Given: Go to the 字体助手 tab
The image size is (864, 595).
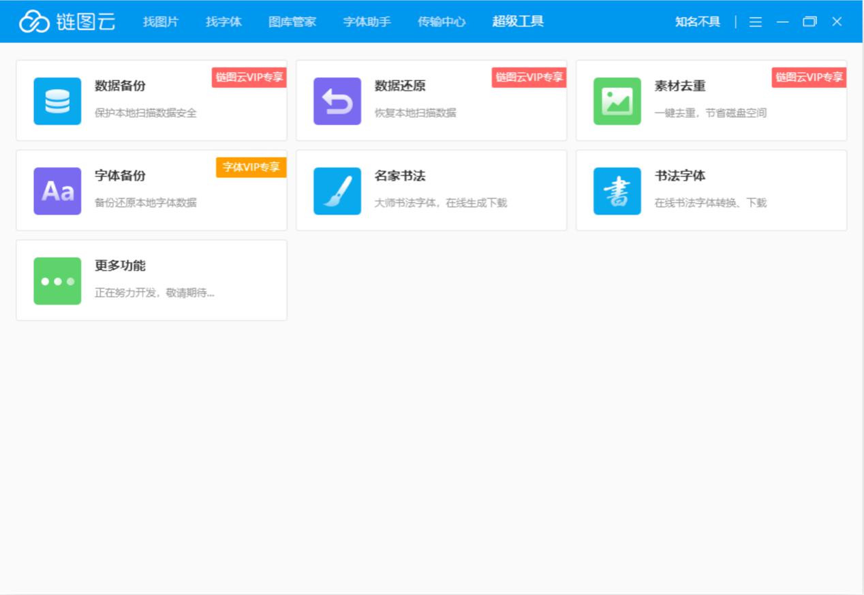Looking at the screenshot, I should tap(367, 22).
